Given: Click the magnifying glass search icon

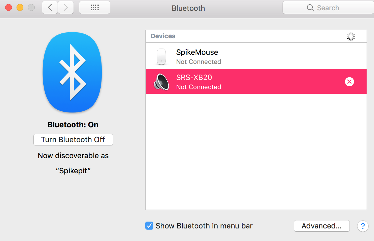Looking at the screenshot, I should point(310,8).
